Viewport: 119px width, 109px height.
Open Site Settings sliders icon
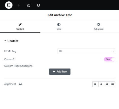pos(29,5)
